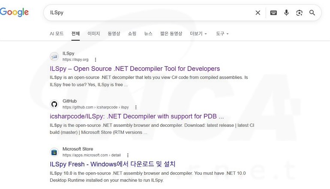Click snippet 'ILSpy is an open-source .NET decompiler'

point(149,81)
